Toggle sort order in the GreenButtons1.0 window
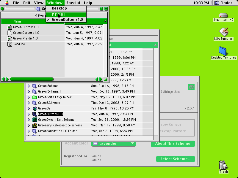 (x=105, y=21)
